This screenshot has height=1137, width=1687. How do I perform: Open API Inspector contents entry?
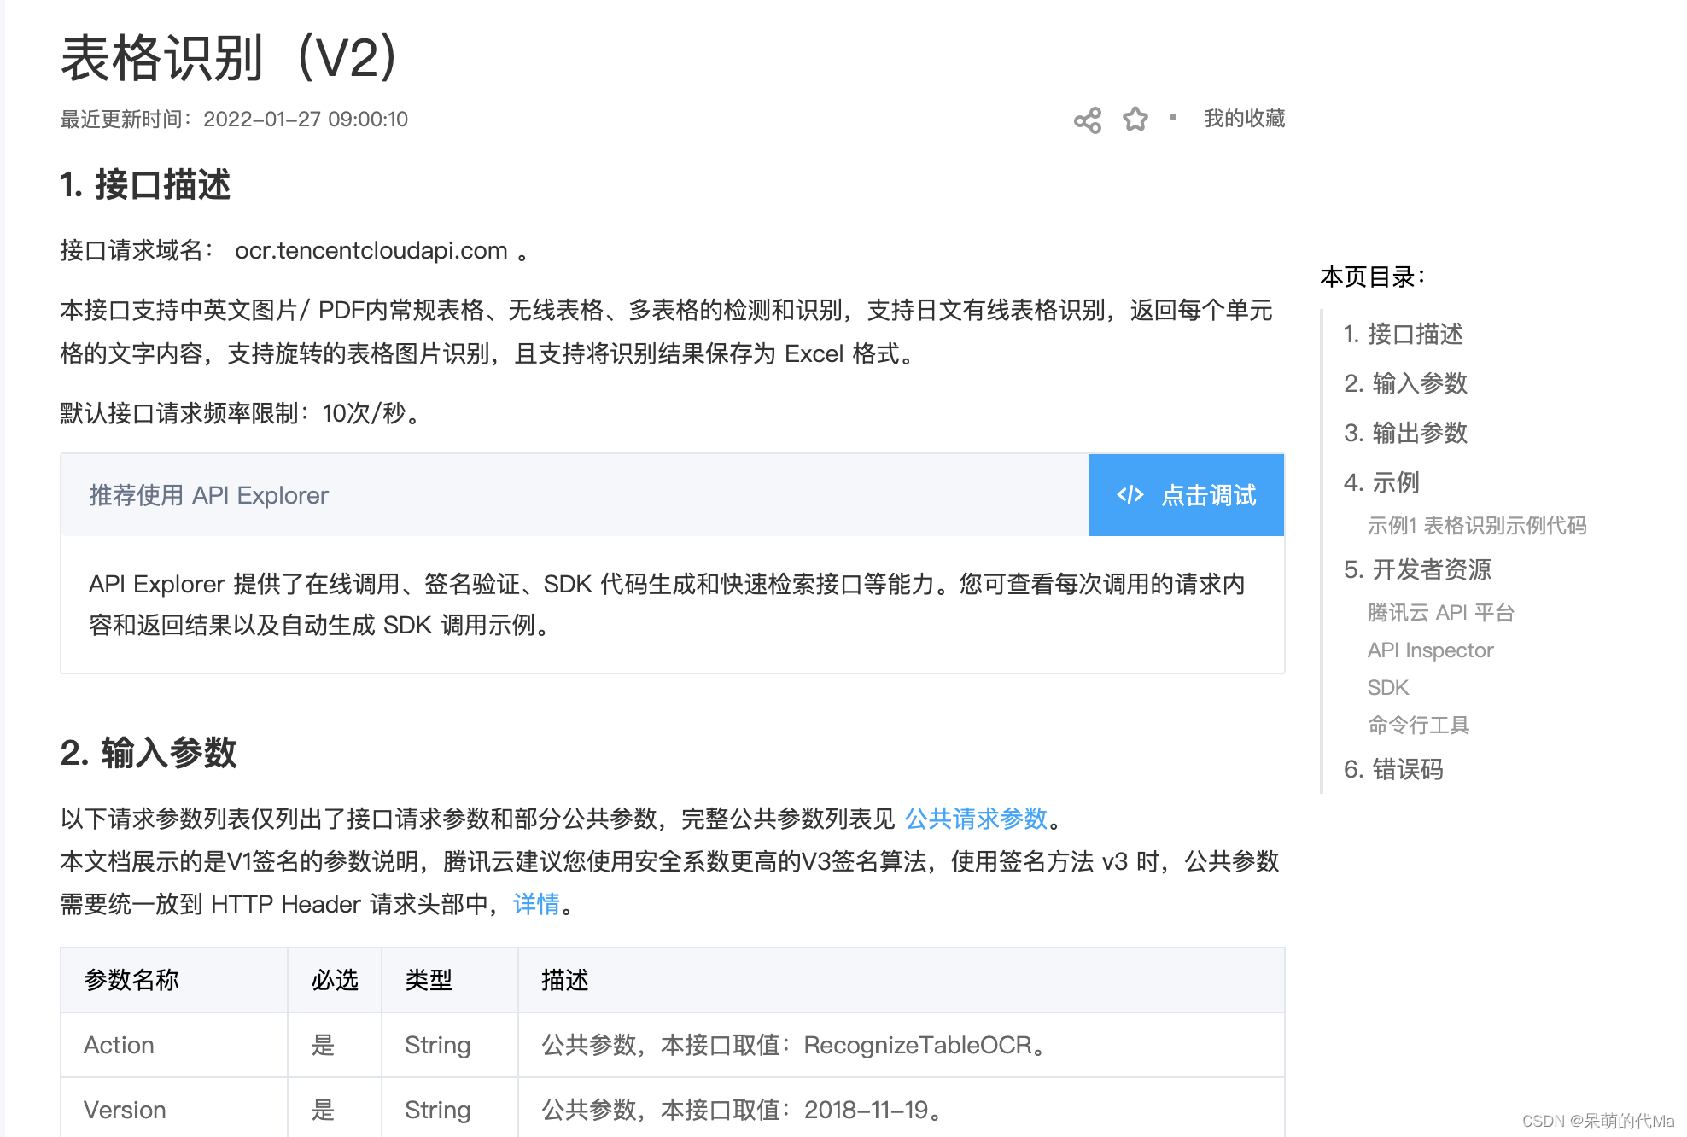pos(1430,650)
